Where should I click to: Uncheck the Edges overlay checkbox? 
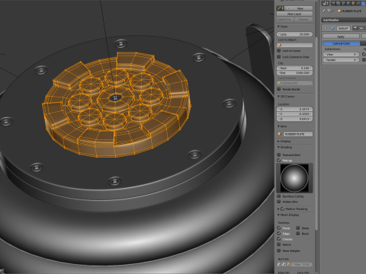coord(279,233)
